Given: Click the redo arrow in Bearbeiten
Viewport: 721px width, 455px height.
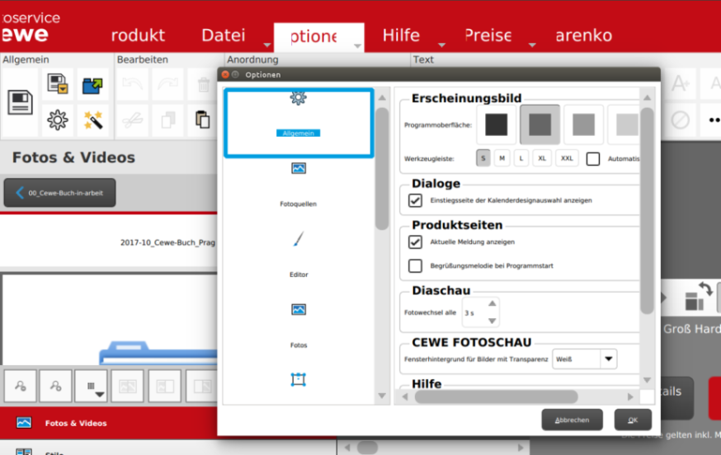Looking at the screenshot, I should [167, 84].
